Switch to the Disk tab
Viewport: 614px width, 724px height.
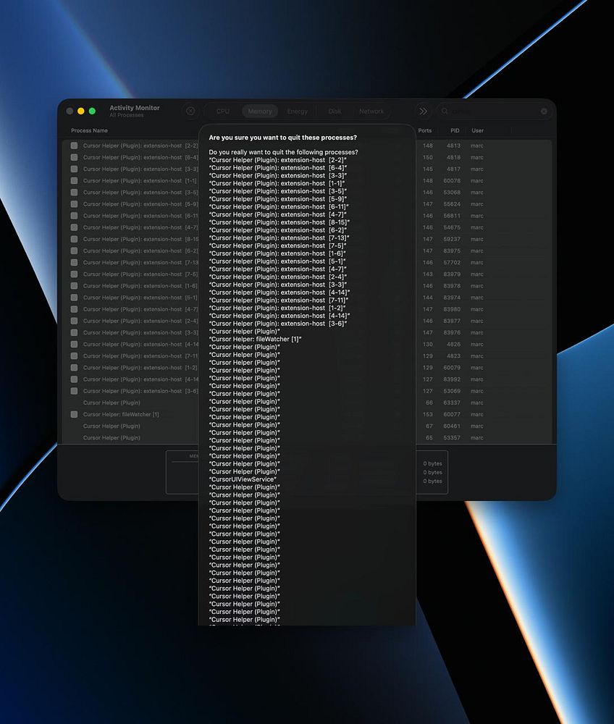(x=335, y=111)
